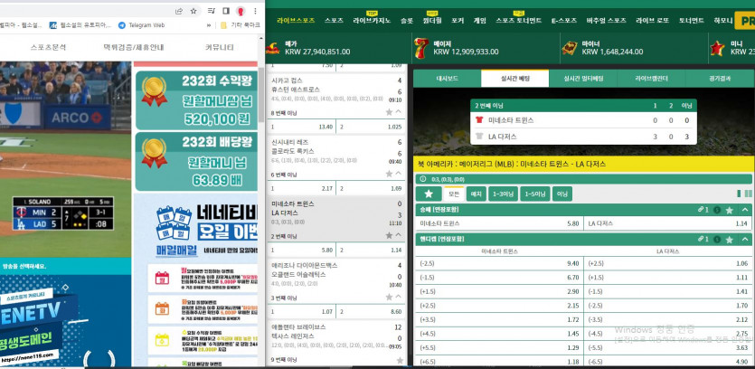
Task: Open the Telegram Web bookmark
Action: point(142,25)
